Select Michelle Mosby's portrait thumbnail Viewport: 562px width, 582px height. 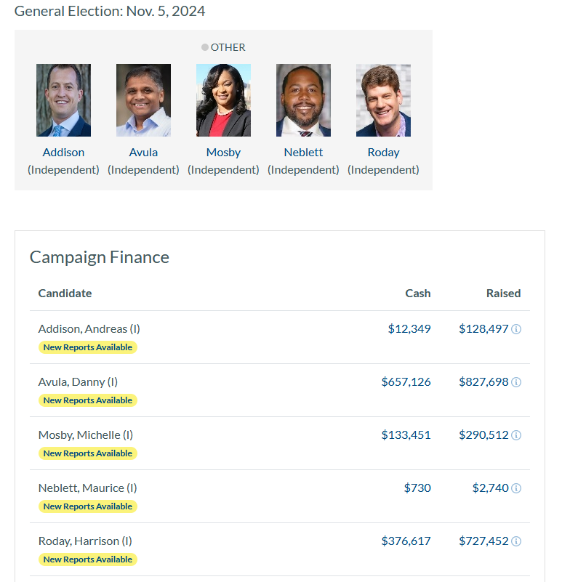(x=223, y=100)
